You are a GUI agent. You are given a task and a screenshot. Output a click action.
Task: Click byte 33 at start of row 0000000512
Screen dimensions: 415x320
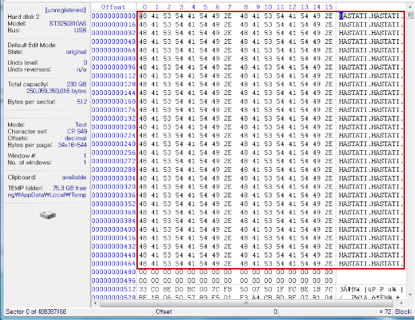point(143,289)
